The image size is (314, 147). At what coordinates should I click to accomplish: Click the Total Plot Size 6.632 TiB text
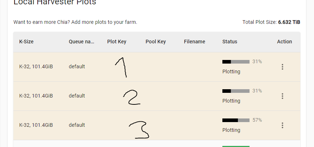(271, 22)
